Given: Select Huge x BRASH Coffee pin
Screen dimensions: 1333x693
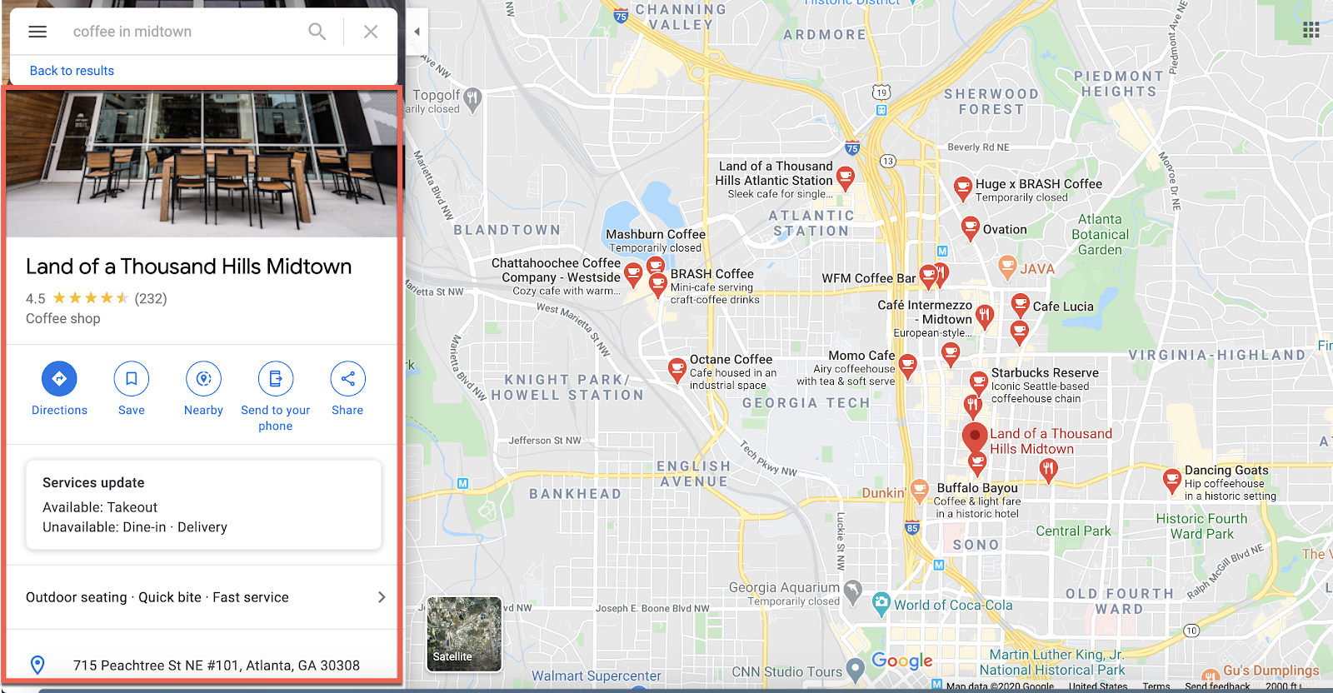Looking at the screenshot, I should [x=962, y=189].
